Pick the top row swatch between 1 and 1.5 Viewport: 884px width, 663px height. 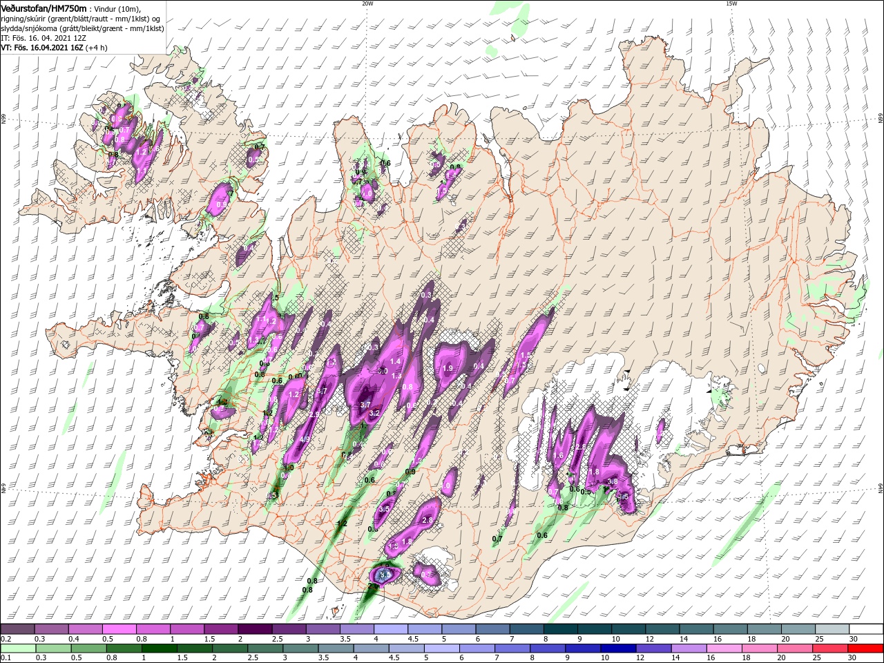(x=186, y=629)
